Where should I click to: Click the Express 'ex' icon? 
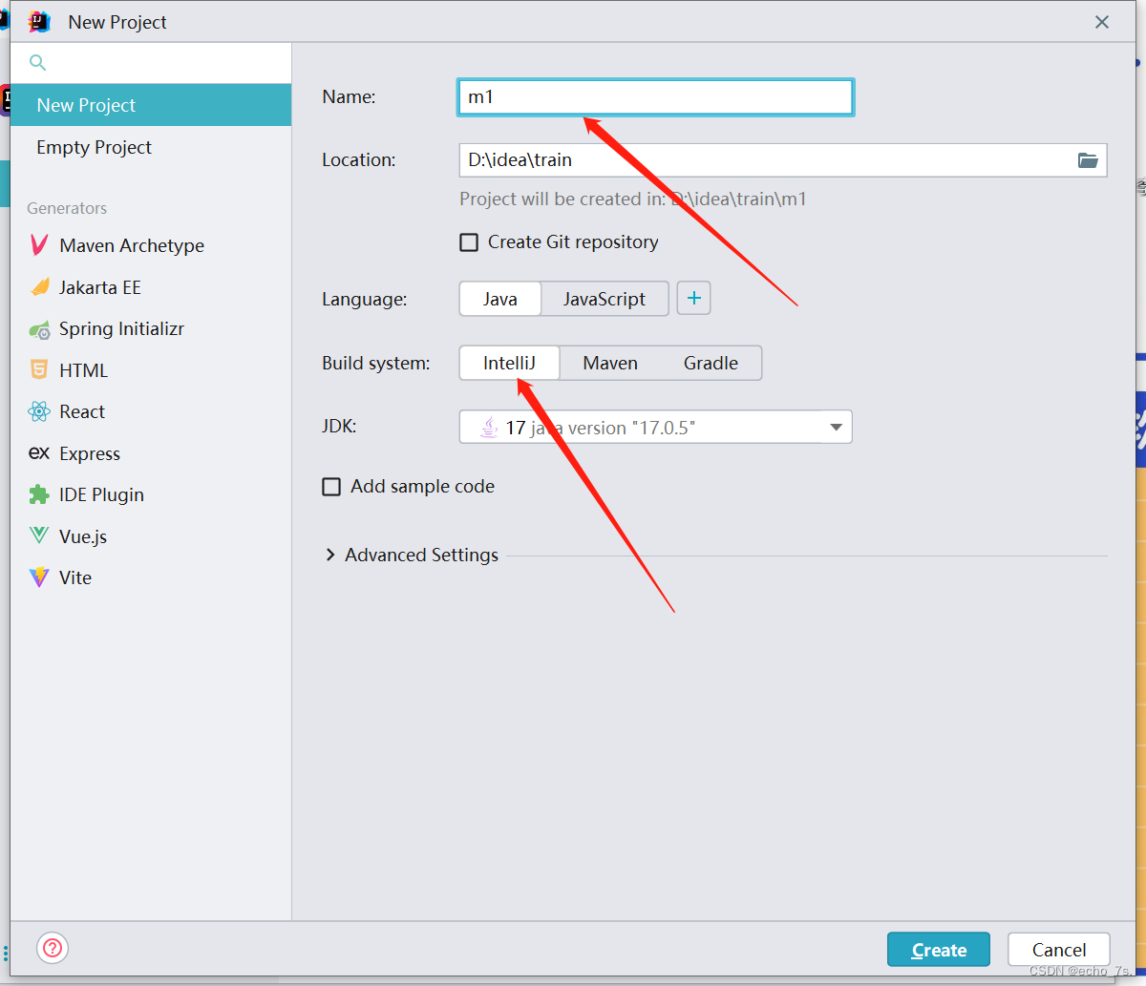(39, 453)
